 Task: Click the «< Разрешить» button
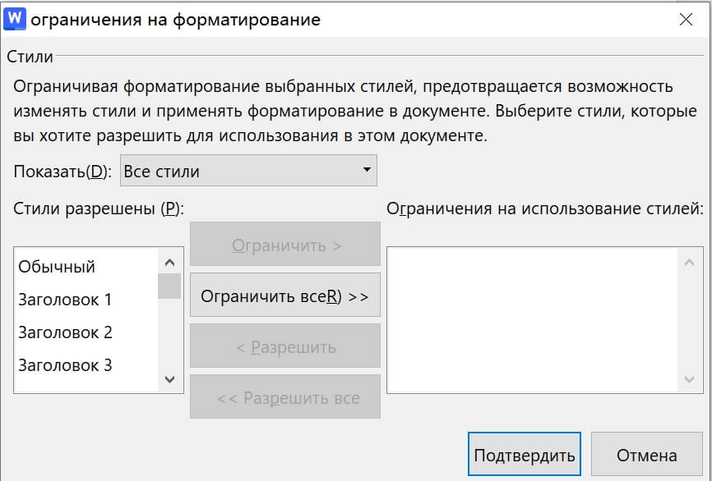[284, 346]
